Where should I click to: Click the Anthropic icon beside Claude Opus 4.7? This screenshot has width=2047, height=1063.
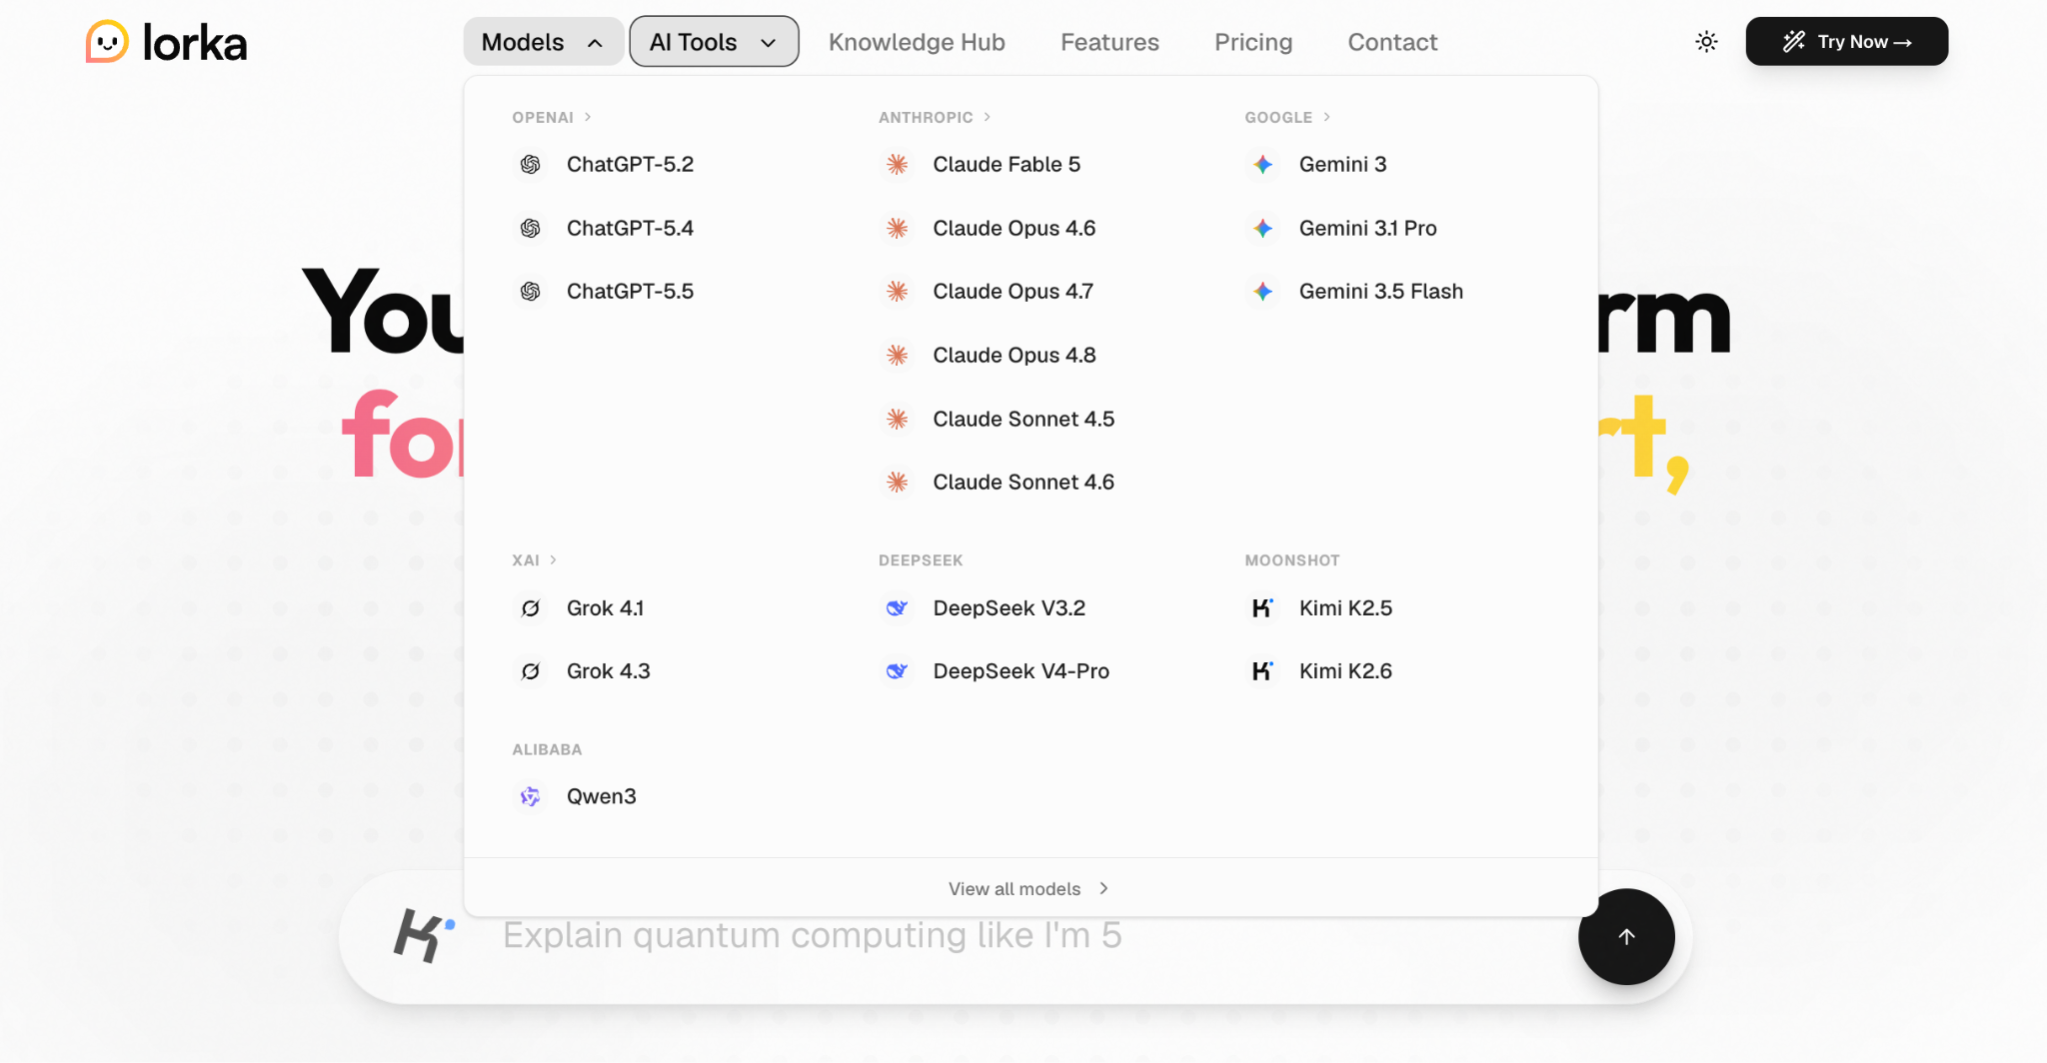click(898, 291)
